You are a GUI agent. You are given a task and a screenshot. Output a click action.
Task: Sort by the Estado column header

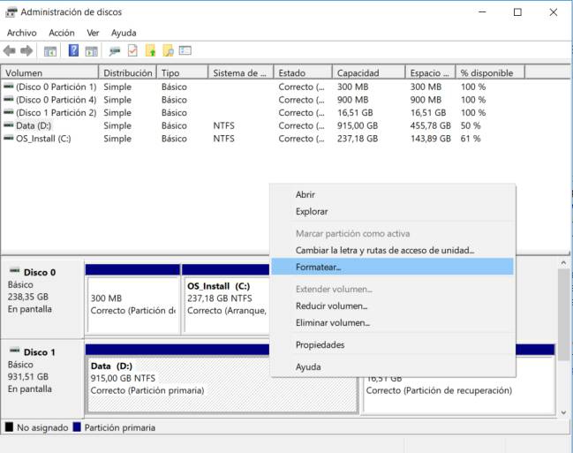point(303,72)
